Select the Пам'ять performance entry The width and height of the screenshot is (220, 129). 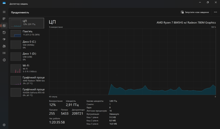click(27, 33)
